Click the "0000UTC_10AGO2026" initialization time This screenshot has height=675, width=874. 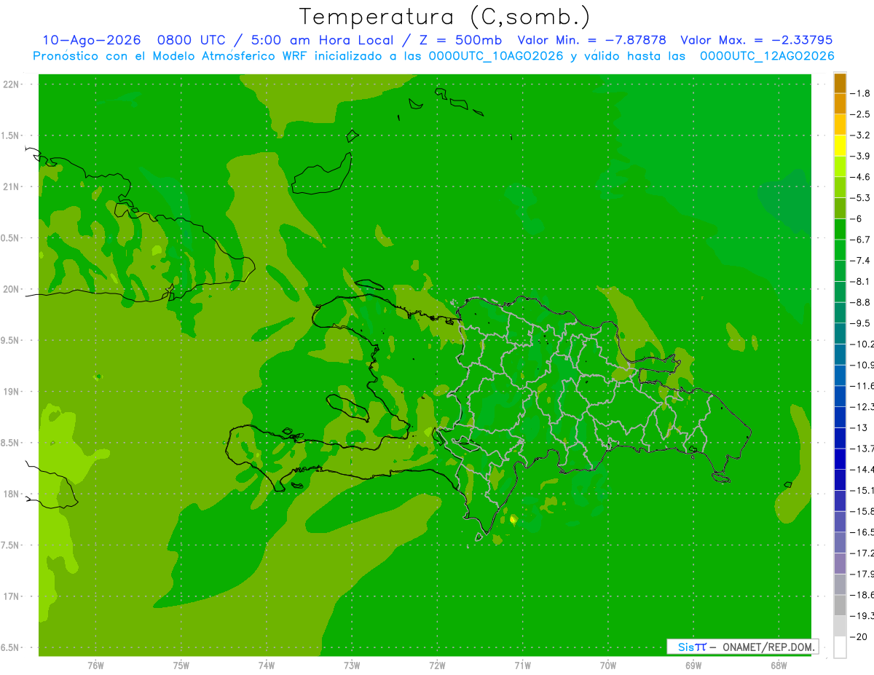click(x=496, y=56)
